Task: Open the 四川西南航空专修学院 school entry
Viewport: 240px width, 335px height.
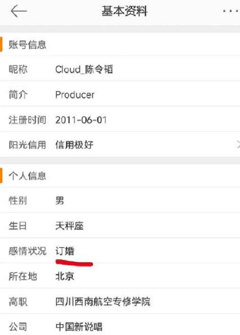Action: (103, 301)
